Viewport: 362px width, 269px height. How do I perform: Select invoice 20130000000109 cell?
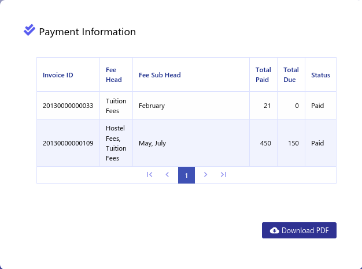68,143
